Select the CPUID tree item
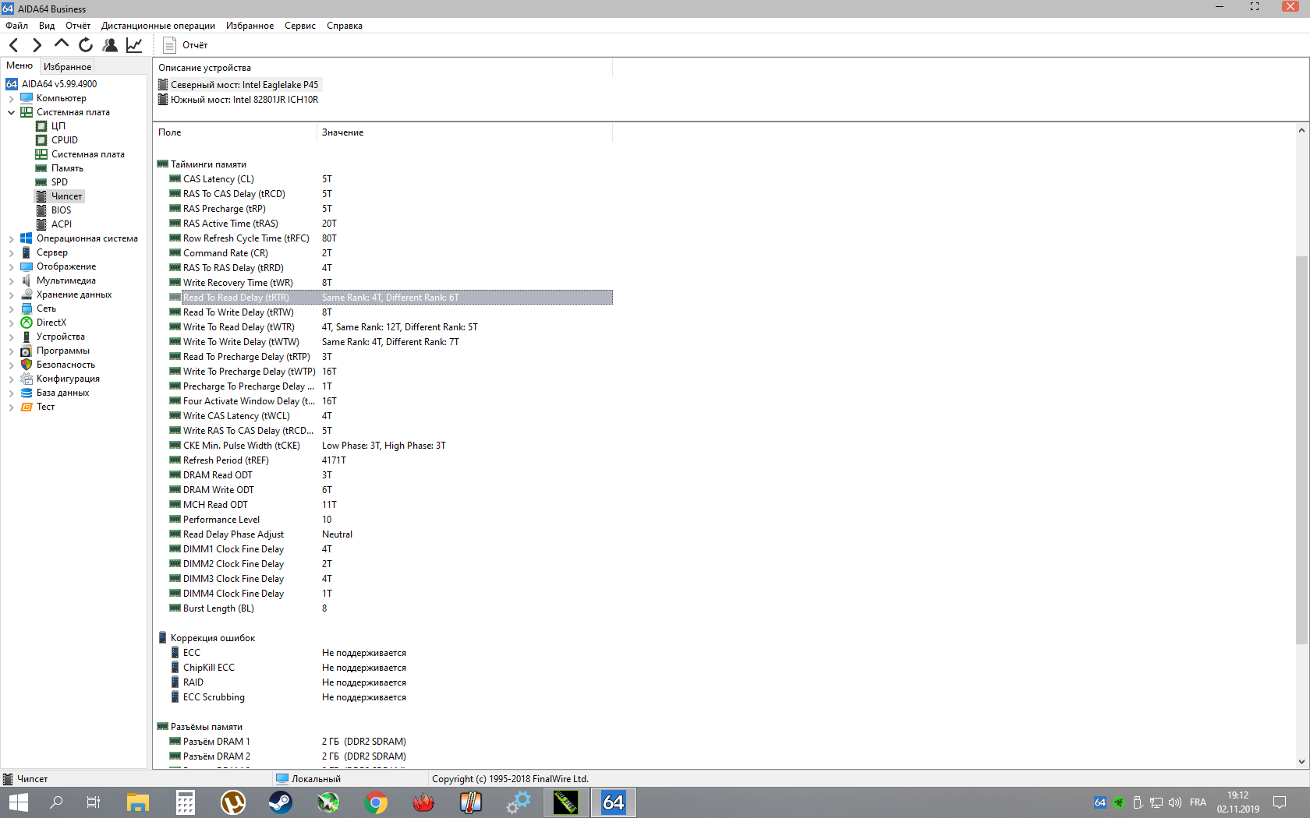The image size is (1310, 818). (65, 140)
